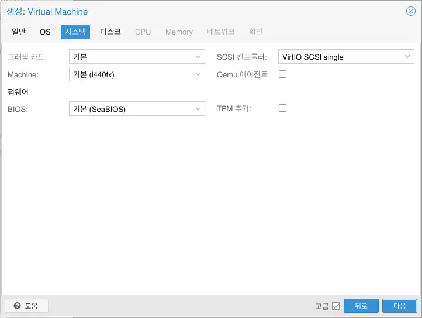The width and height of the screenshot is (422, 318).
Task: Click the help question mark icon
Action: pyautogui.click(x=17, y=306)
